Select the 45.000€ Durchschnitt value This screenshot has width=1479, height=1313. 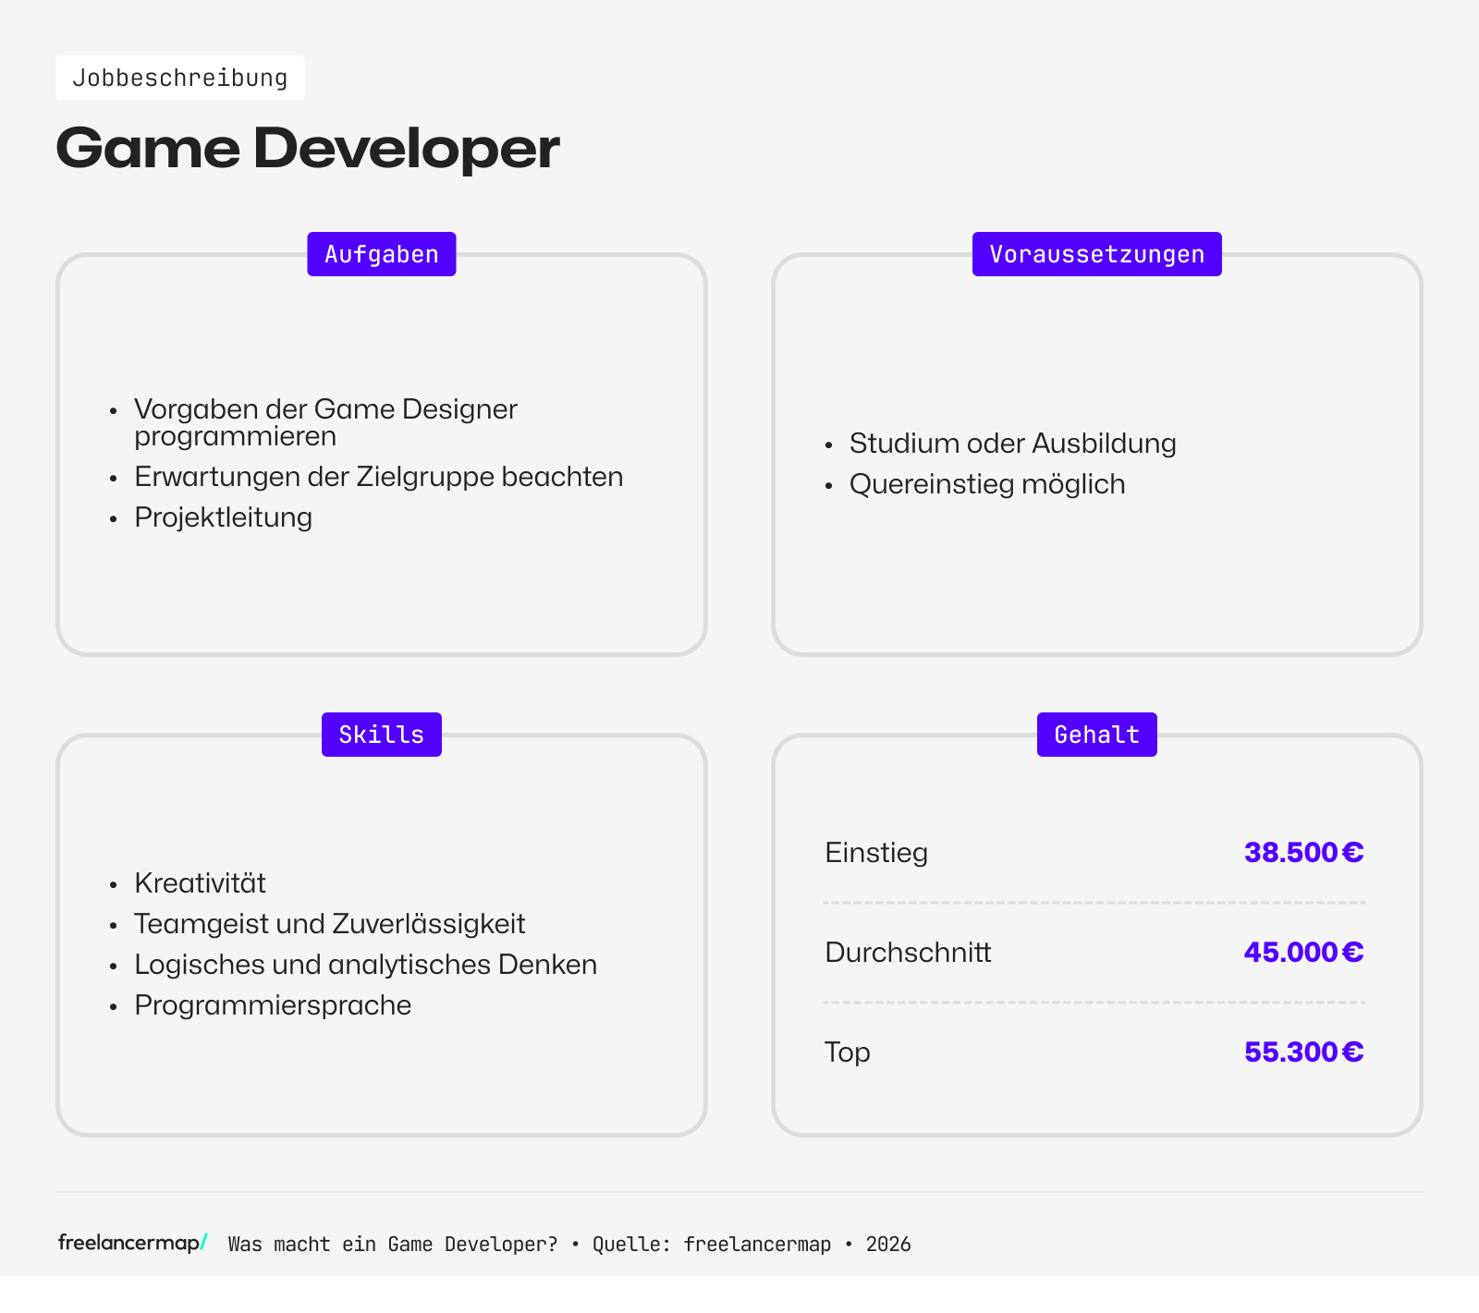coord(1302,952)
